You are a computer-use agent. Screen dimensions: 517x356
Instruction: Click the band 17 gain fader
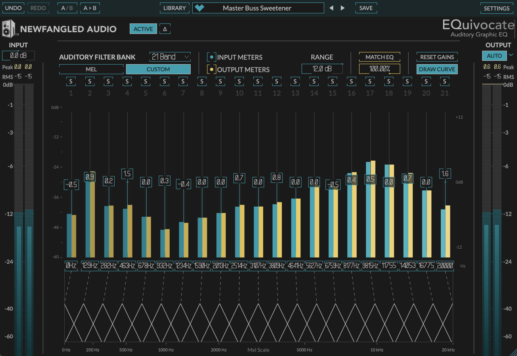point(370,179)
